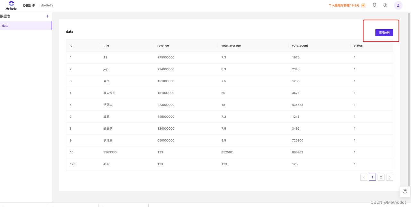Select the title cell 'jojo'
411x207 pixels.
point(106,69)
